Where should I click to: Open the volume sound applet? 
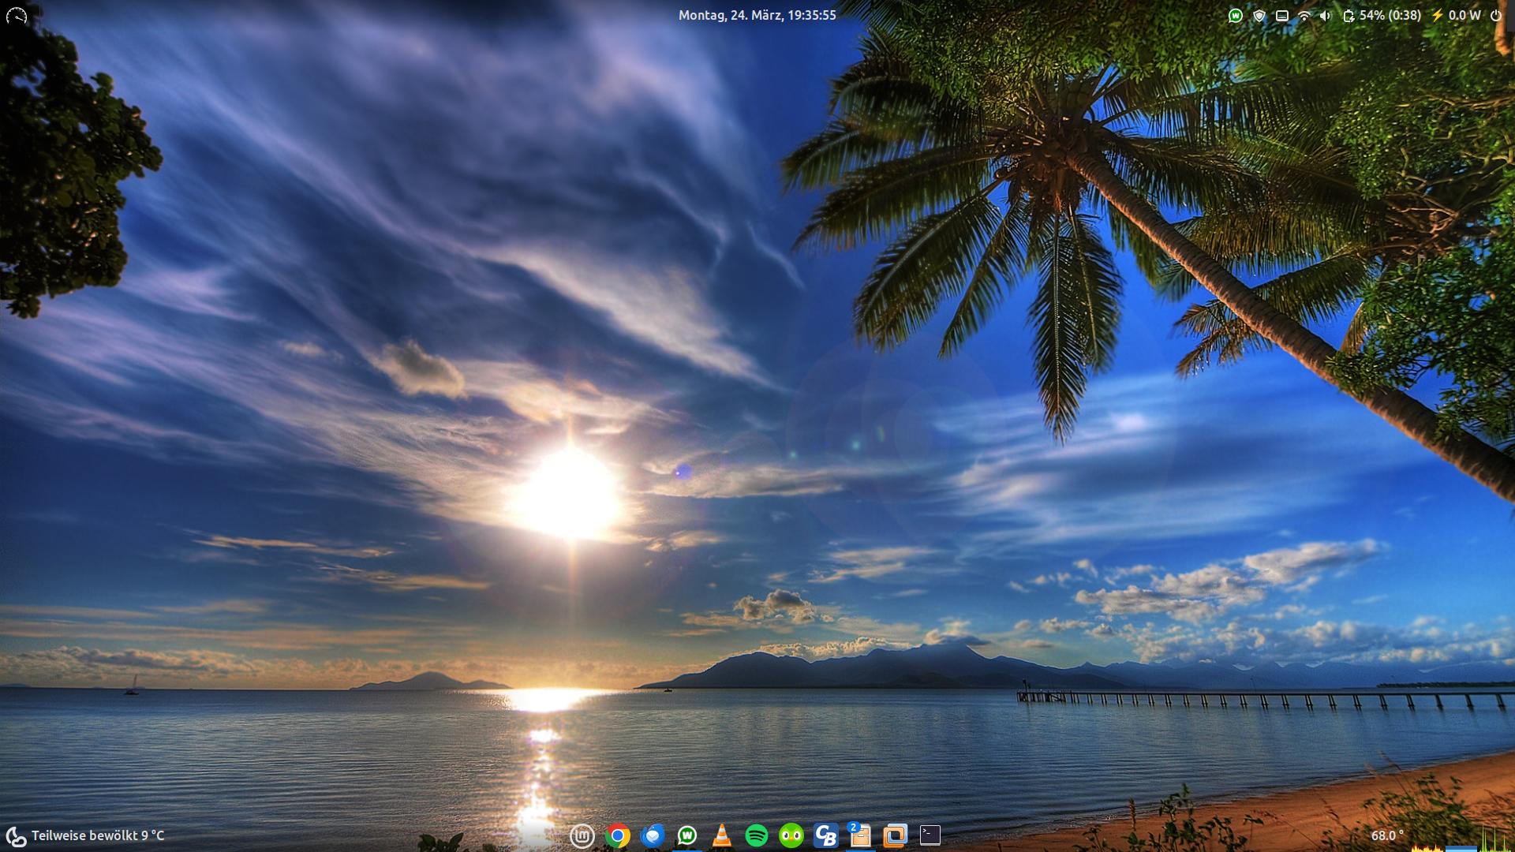point(1326,16)
